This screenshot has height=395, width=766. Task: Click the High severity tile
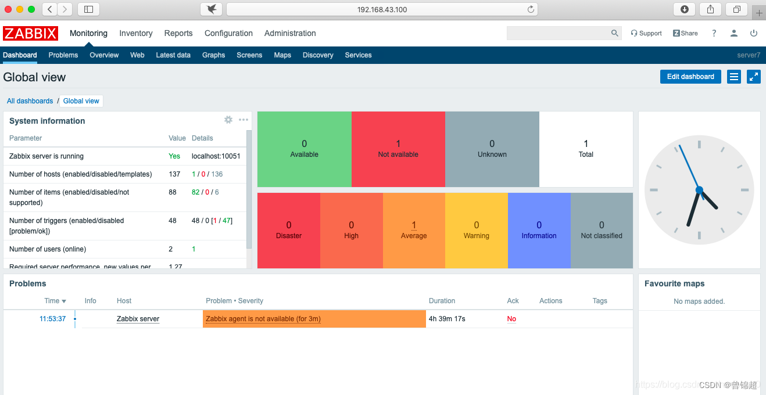coord(352,231)
